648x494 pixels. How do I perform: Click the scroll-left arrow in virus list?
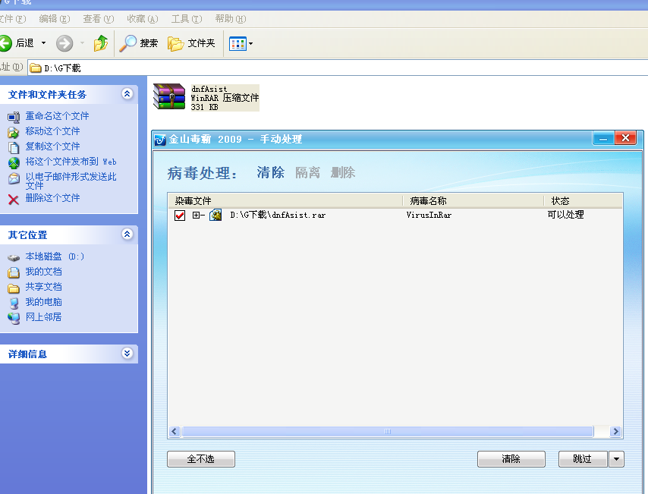point(174,432)
